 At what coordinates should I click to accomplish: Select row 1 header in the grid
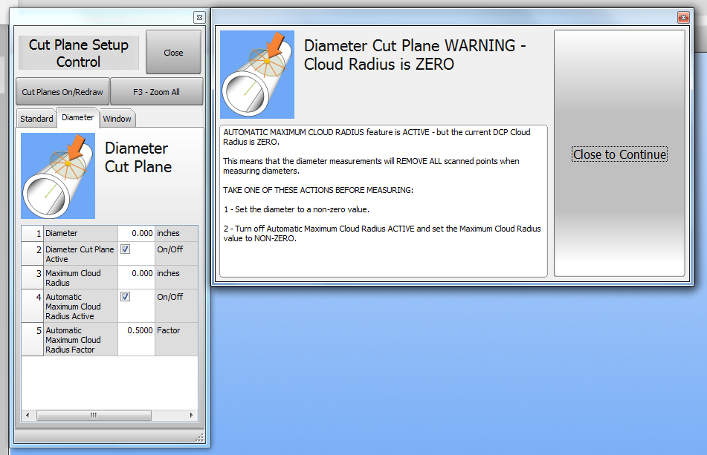32,233
